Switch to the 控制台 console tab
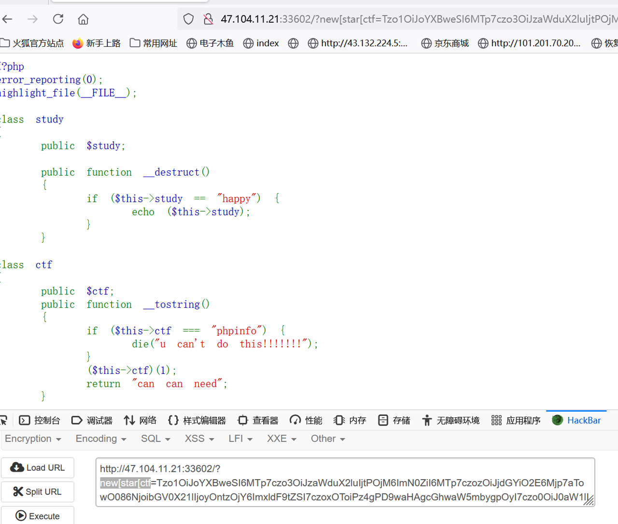Viewport: 618px width, 524px height. [40, 420]
